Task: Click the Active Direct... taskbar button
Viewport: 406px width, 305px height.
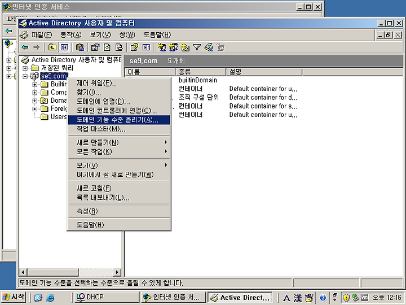Action: 240,298
